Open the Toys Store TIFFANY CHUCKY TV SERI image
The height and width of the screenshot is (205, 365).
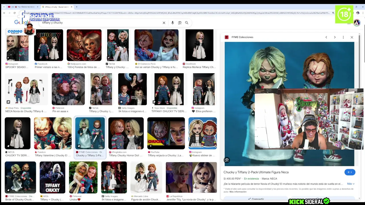point(169,89)
